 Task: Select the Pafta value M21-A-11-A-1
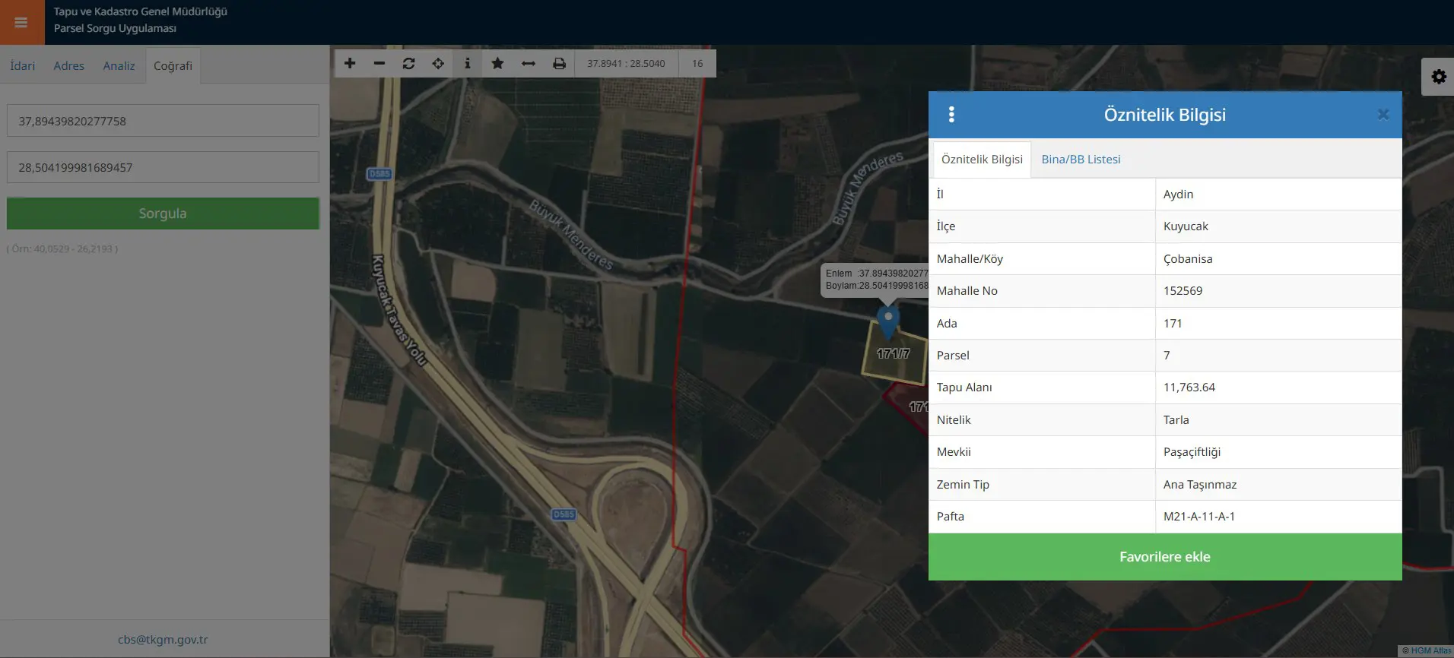(1278, 517)
